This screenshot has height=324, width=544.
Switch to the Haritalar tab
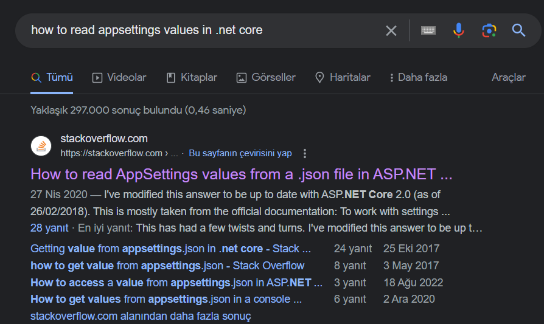coord(343,77)
